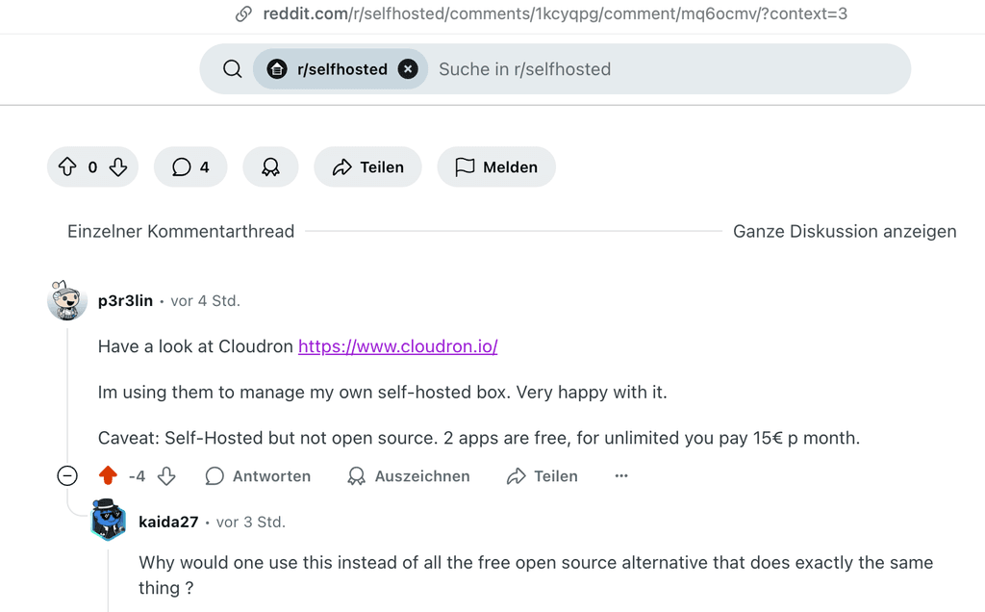Click the search magnifier icon
985x612 pixels.
coord(233,69)
